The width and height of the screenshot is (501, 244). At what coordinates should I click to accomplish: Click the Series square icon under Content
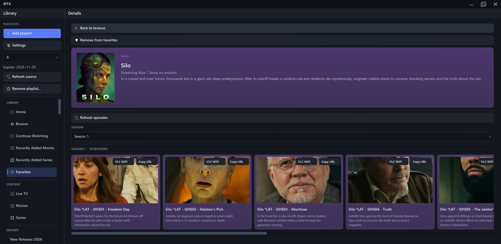[12, 218]
